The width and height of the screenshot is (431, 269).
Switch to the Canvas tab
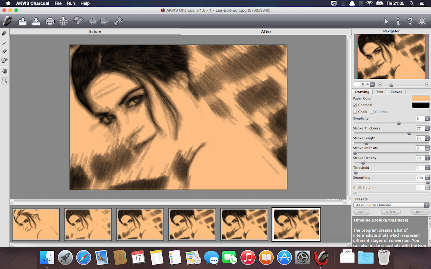click(x=396, y=92)
